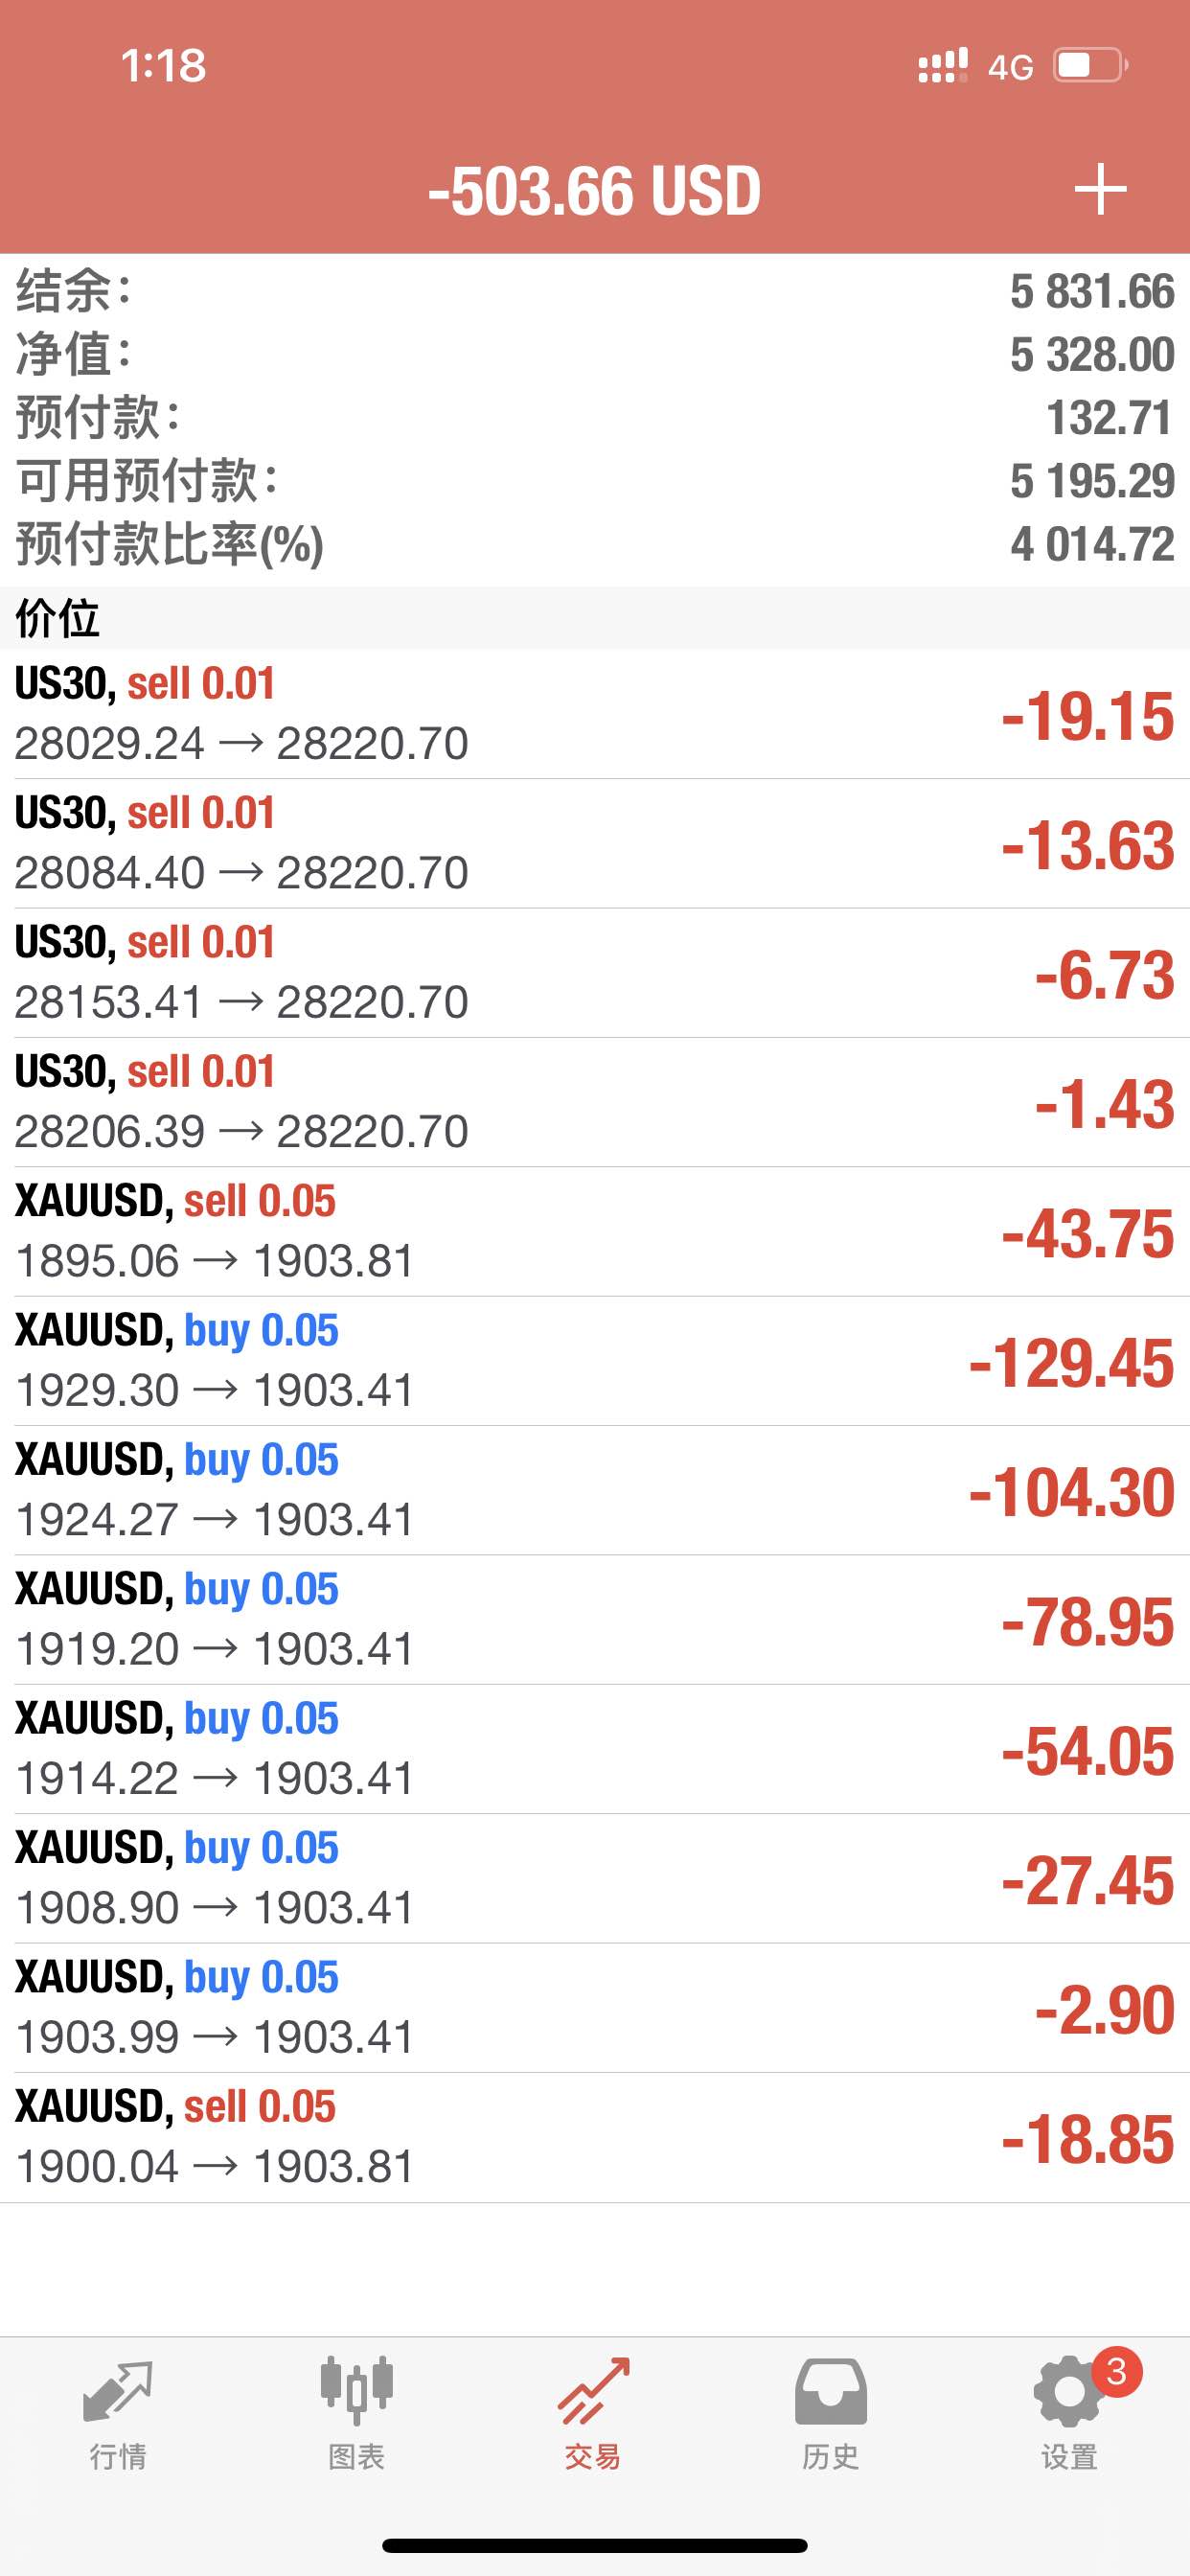Open XAUUSD sell position at 1900.04
The image size is (1190, 2576).
595,2137
